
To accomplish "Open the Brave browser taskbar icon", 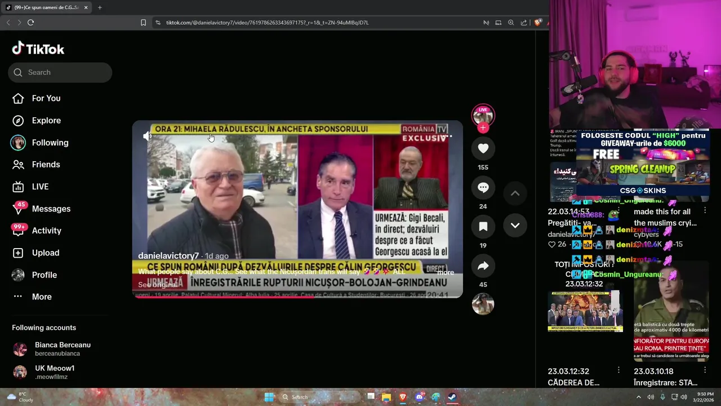I will click(x=403, y=397).
